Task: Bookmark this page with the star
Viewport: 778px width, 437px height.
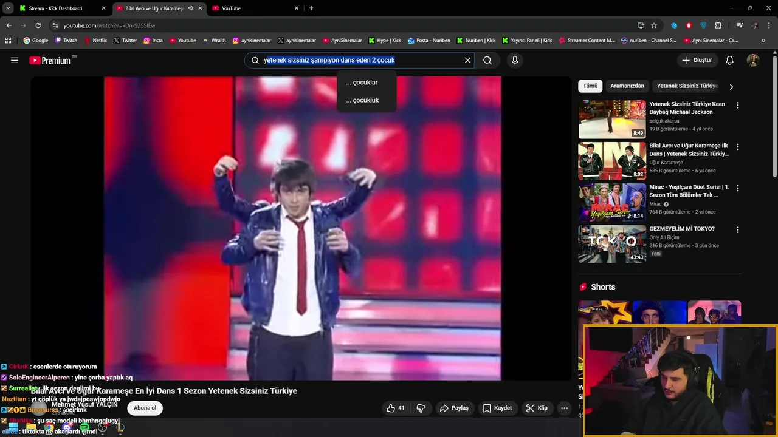Action: [654, 25]
